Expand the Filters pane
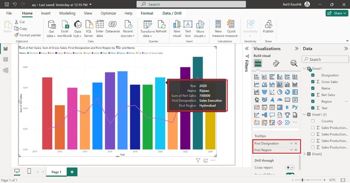This screenshot has height=183, width=350. tap(247, 49)
